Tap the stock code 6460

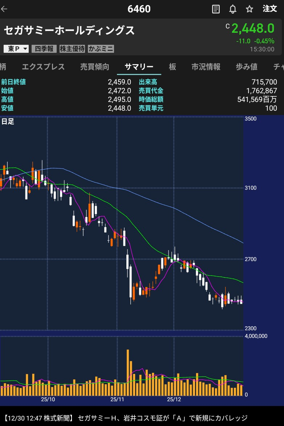[139, 9]
